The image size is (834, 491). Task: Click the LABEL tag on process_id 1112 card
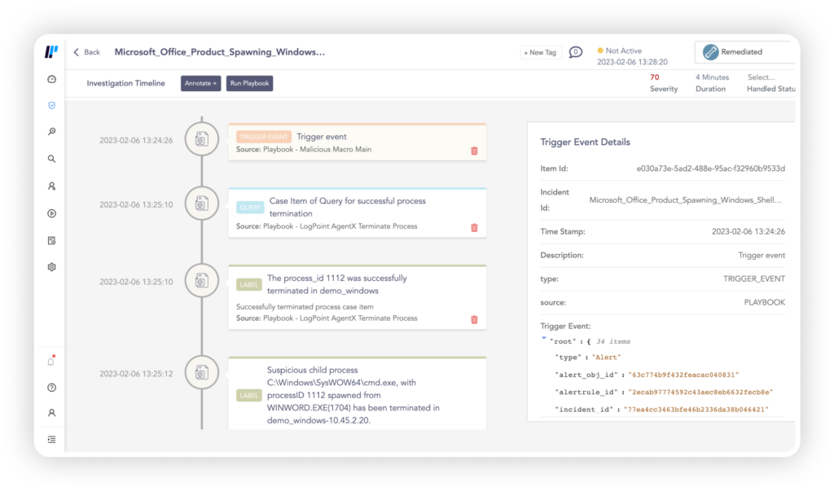(249, 285)
